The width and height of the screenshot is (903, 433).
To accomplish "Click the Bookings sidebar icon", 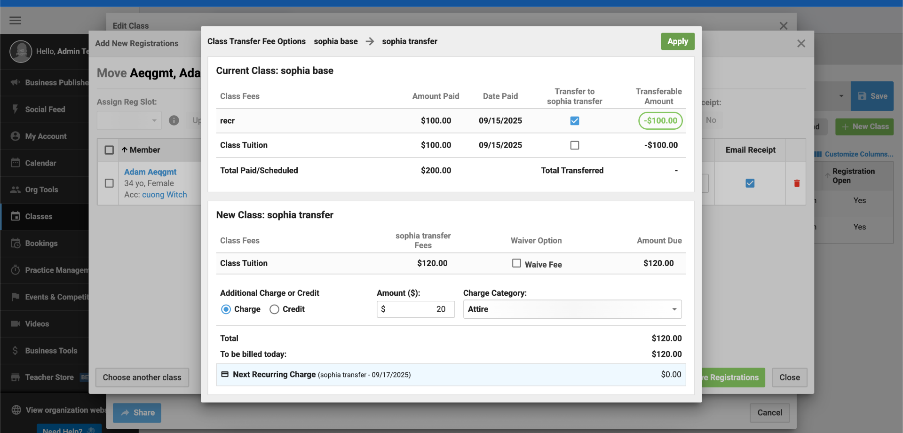I will click(x=16, y=244).
